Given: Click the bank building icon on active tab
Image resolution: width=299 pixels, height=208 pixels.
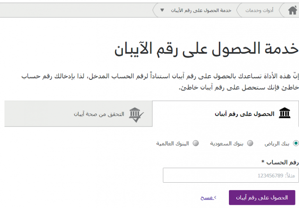Looking at the screenshot, I should coord(285,113).
